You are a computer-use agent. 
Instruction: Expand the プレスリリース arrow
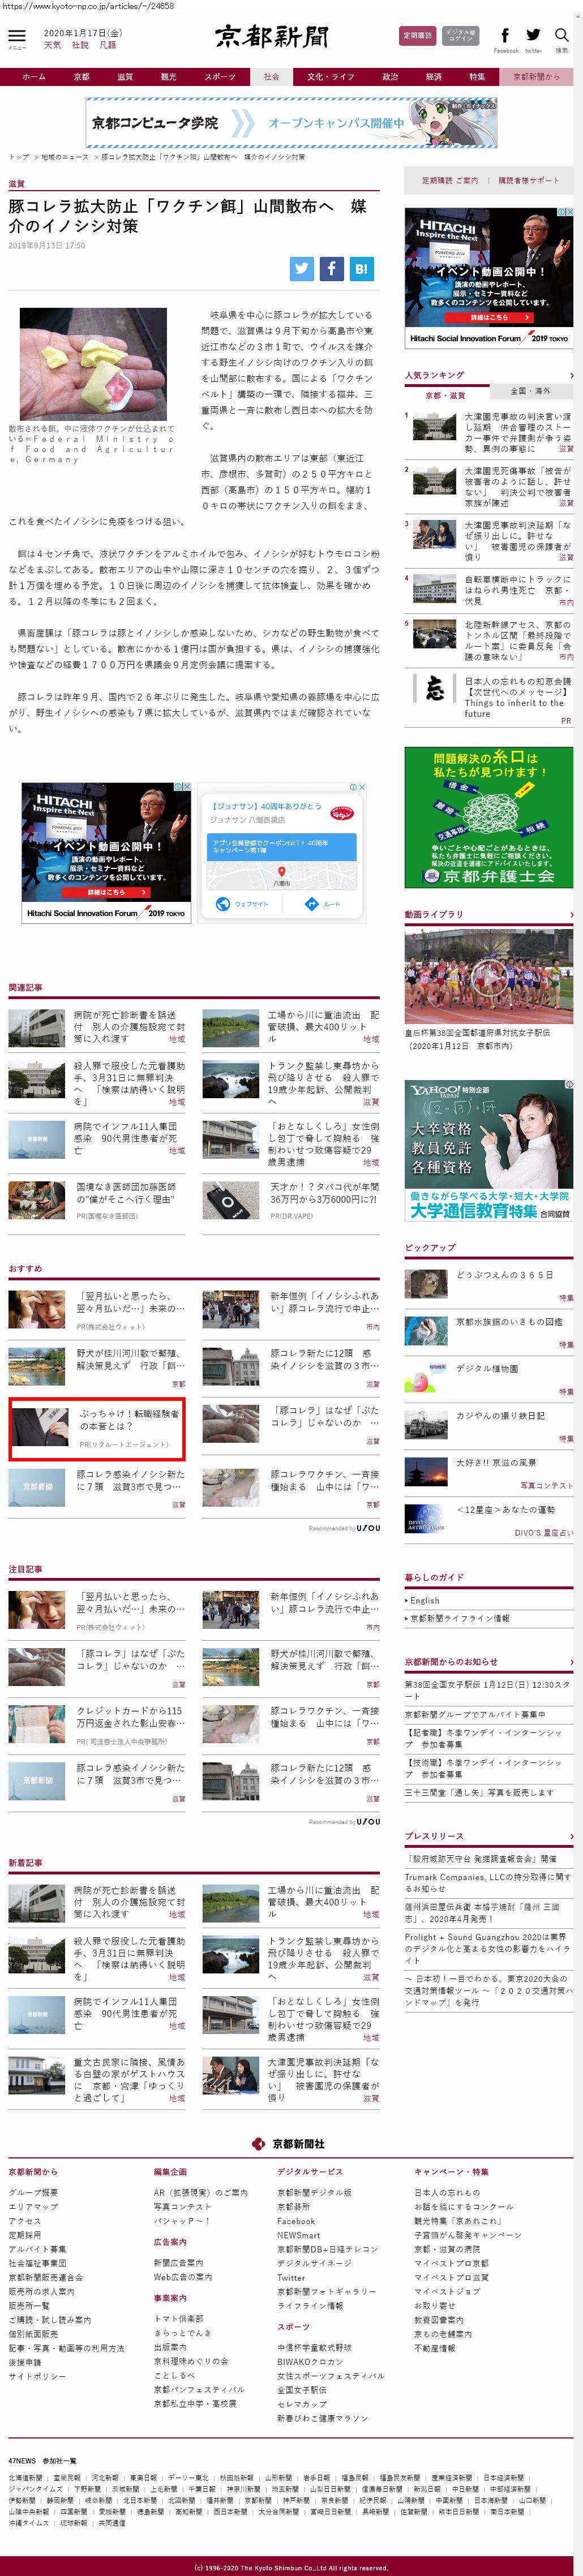point(571,1837)
